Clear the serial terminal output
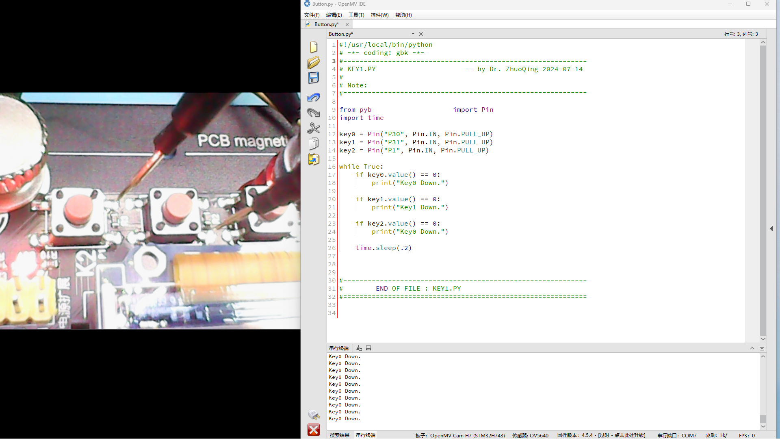Viewport: 780px width, 439px height. click(359, 348)
